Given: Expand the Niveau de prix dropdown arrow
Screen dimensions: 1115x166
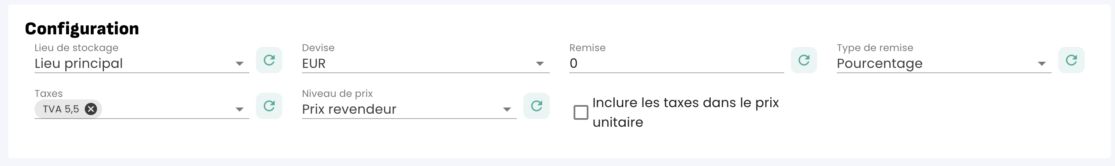Looking at the screenshot, I should tap(507, 110).
